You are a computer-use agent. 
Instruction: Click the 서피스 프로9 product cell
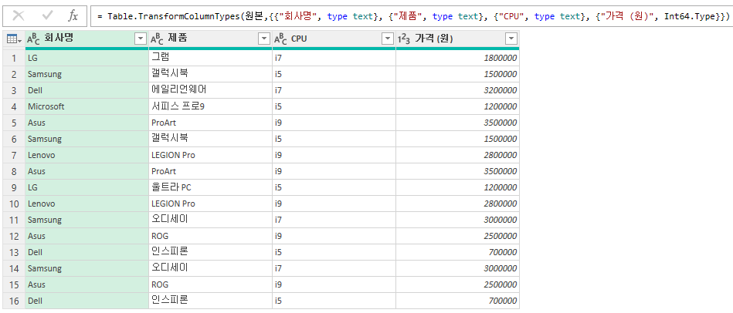[210, 106]
